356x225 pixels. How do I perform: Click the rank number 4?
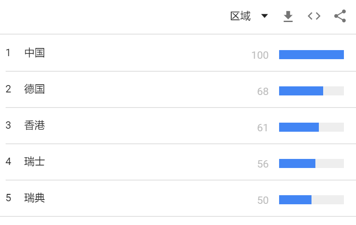pos(8,162)
